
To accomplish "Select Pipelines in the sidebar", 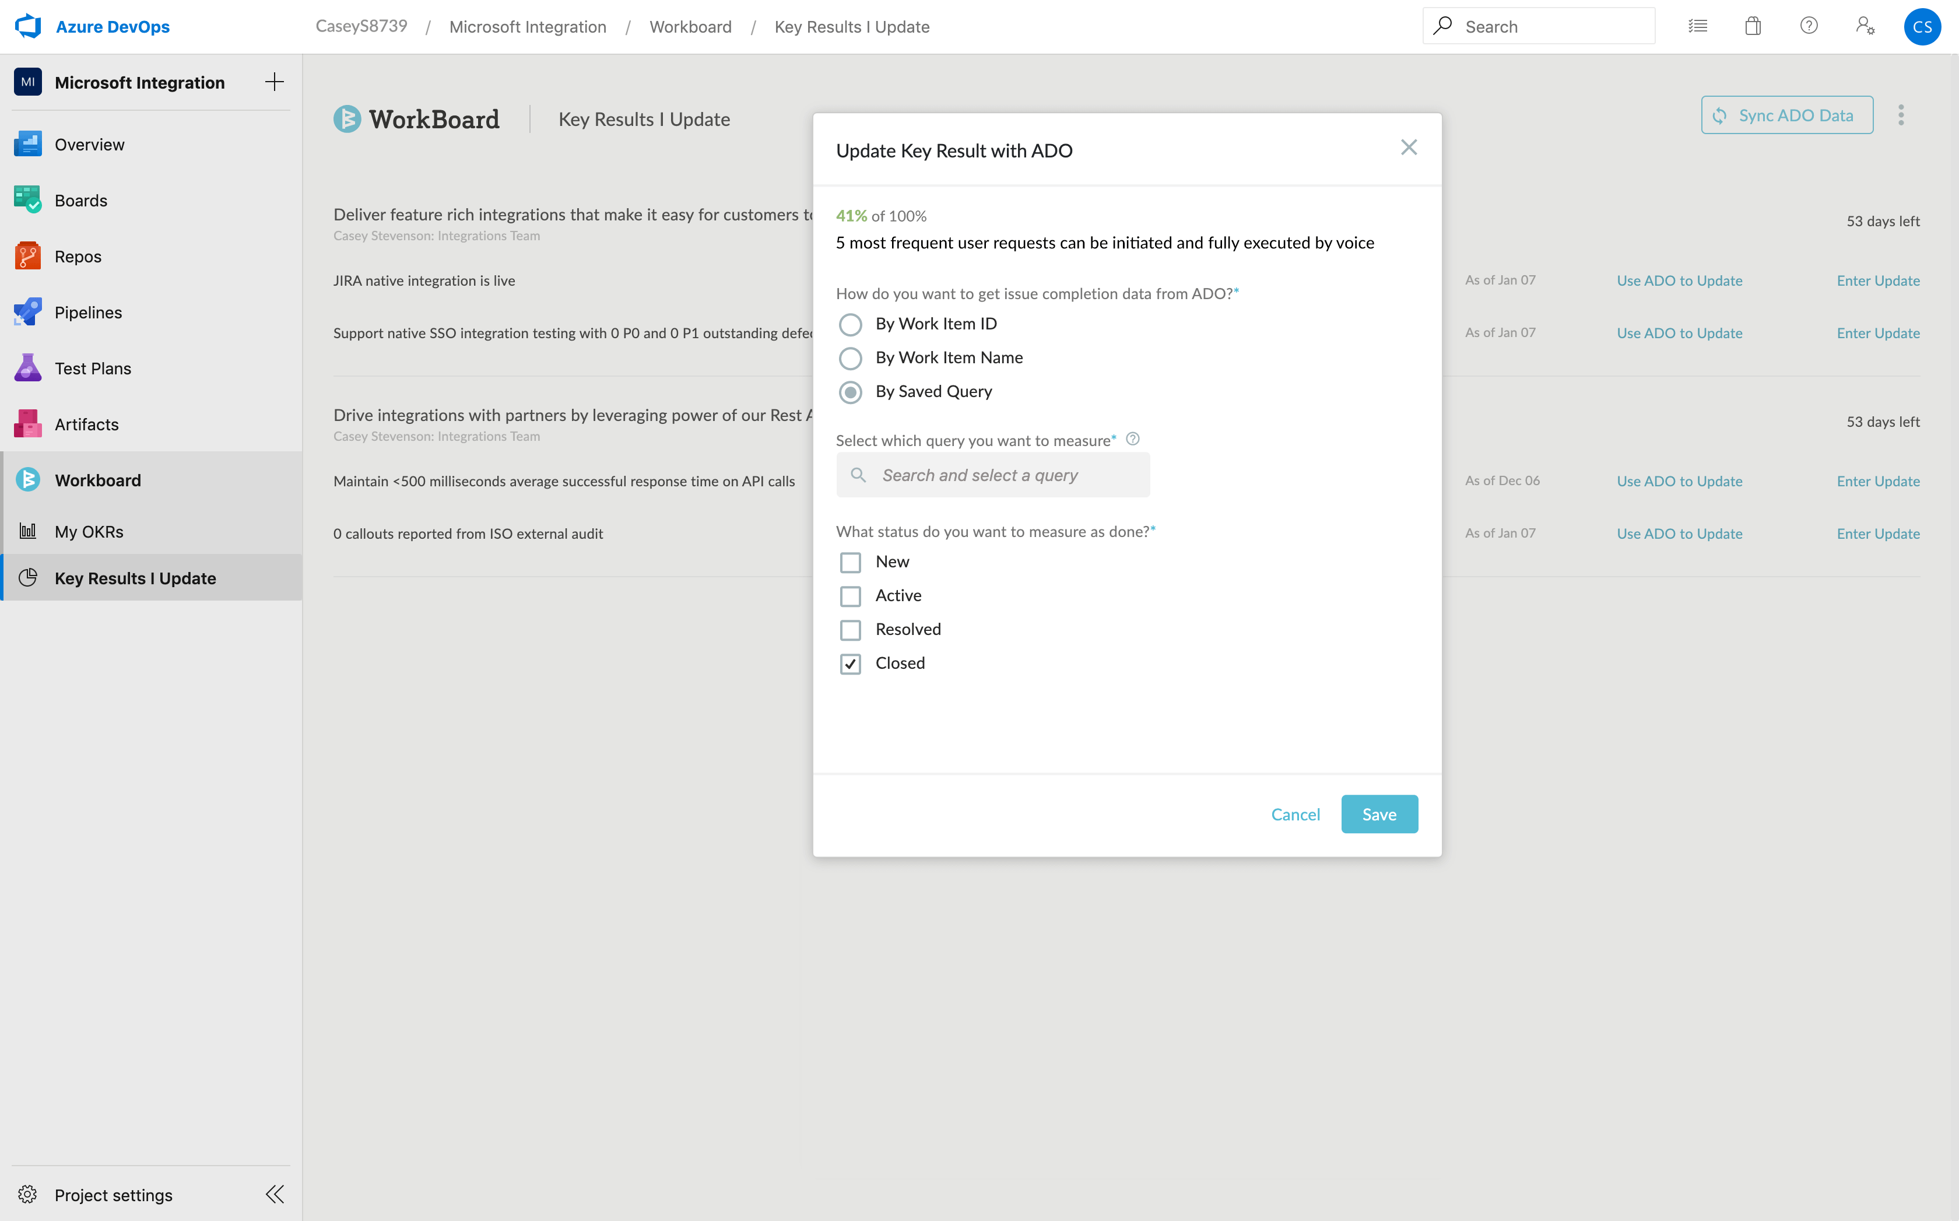I will (87, 312).
